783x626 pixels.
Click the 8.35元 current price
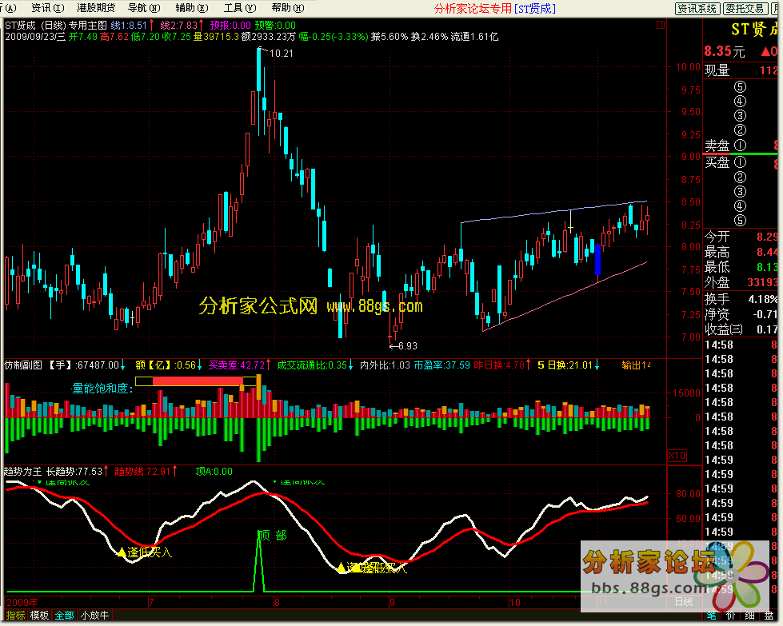click(x=724, y=51)
